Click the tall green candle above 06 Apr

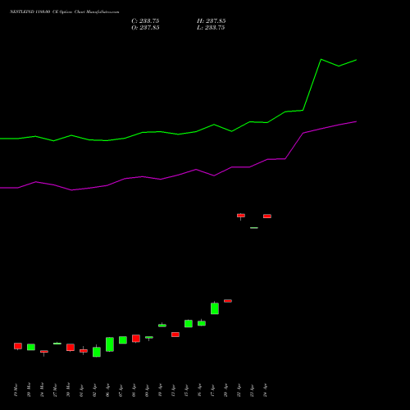[110, 344]
